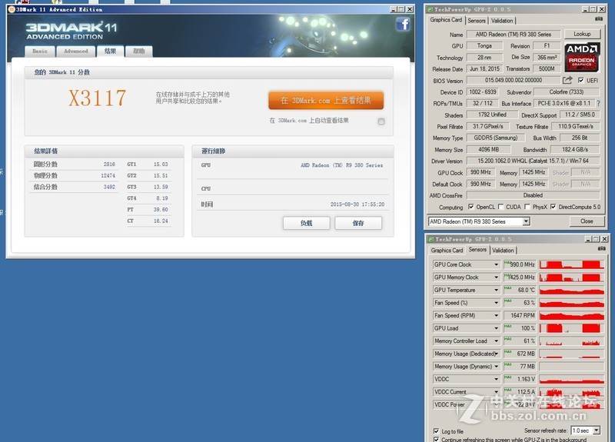The height and width of the screenshot is (442, 615).
Task: Click the timestamp 2015-08-30 17:55:20
Action: click(357, 204)
